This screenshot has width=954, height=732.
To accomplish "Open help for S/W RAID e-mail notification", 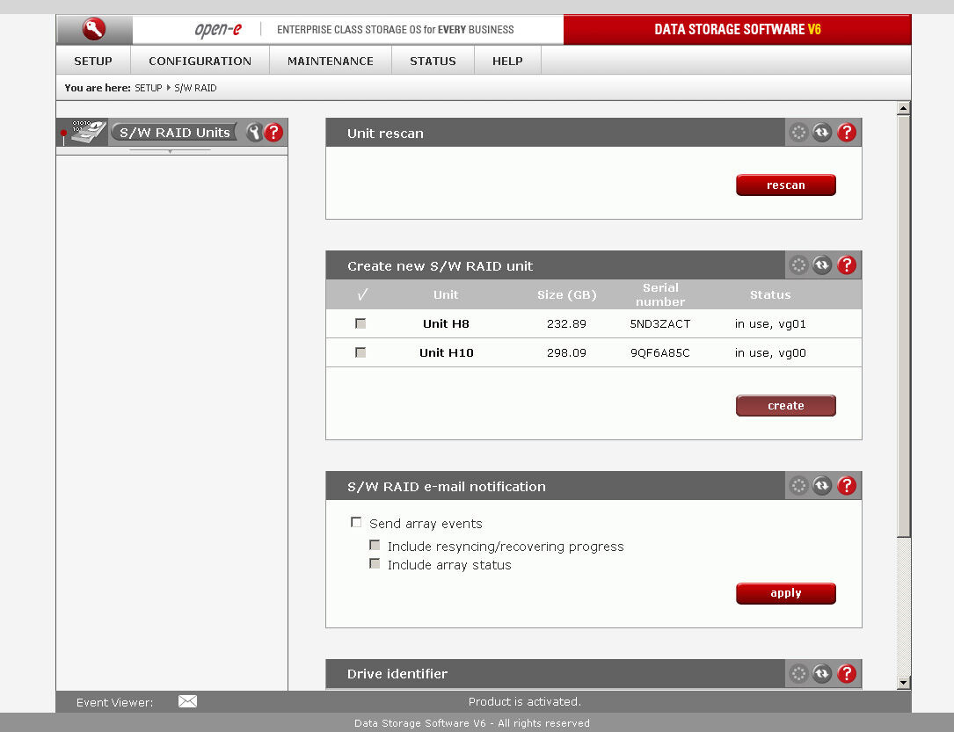I will click(846, 486).
